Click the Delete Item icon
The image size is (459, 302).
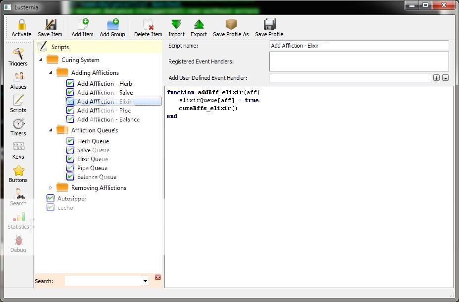click(x=148, y=24)
